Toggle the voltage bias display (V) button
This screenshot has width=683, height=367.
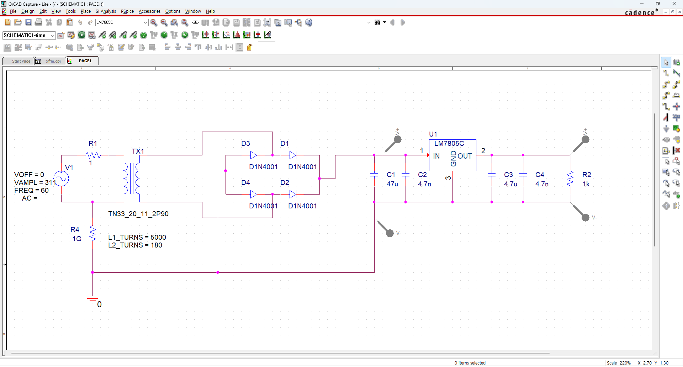tap(143, 35)
